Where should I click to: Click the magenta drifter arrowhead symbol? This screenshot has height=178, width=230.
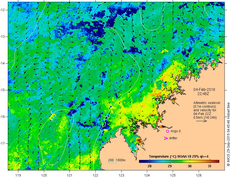pyautogui.click(x=166, y=138)
